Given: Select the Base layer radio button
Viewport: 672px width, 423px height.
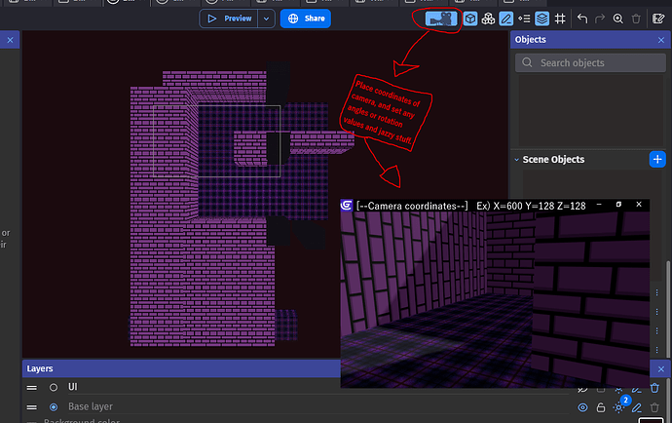Looking at the screenshot, I should (x=54, y=406).
